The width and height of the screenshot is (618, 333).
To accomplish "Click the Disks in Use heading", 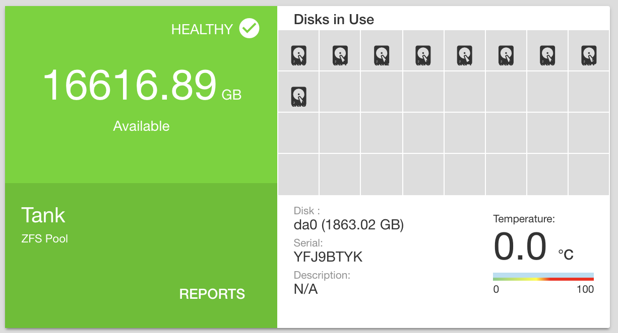I will pyautogui.click(x=334, y=20).
